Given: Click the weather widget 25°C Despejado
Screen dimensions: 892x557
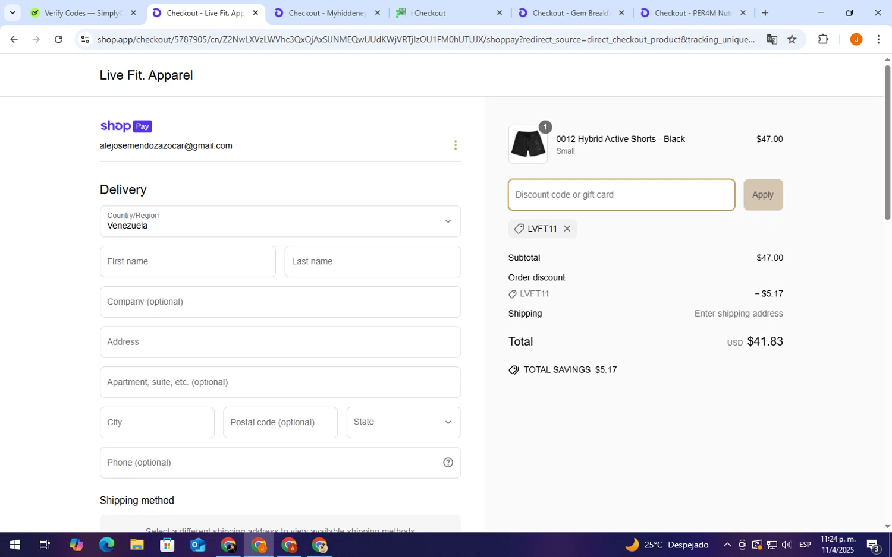Looking at the screenshot, I should click(x=667, y=545).
